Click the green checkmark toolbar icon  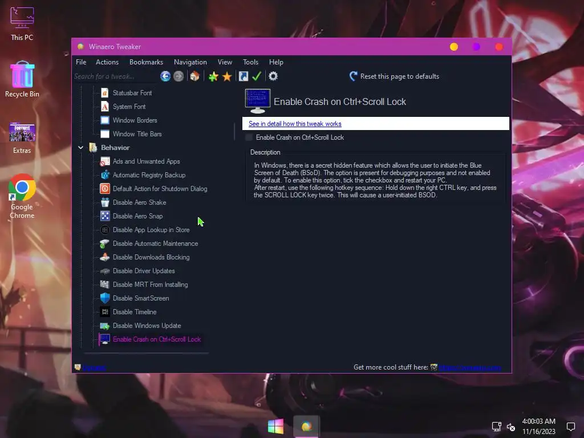pos(257,76)
